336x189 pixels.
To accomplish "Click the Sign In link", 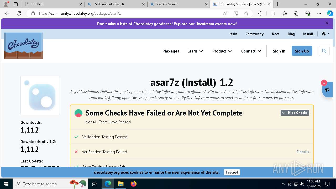I will [x=279, y=51].
